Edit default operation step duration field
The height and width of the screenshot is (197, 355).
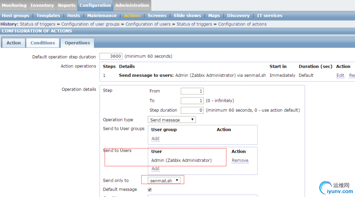pyautogui.click(x=111, y=56)
